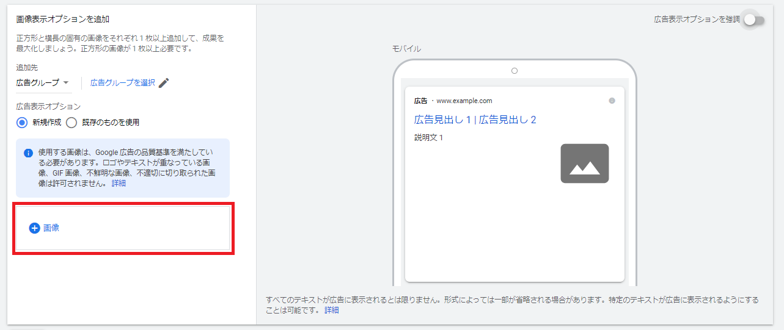Click the 広告グループを選択 link

pos(123,83)
